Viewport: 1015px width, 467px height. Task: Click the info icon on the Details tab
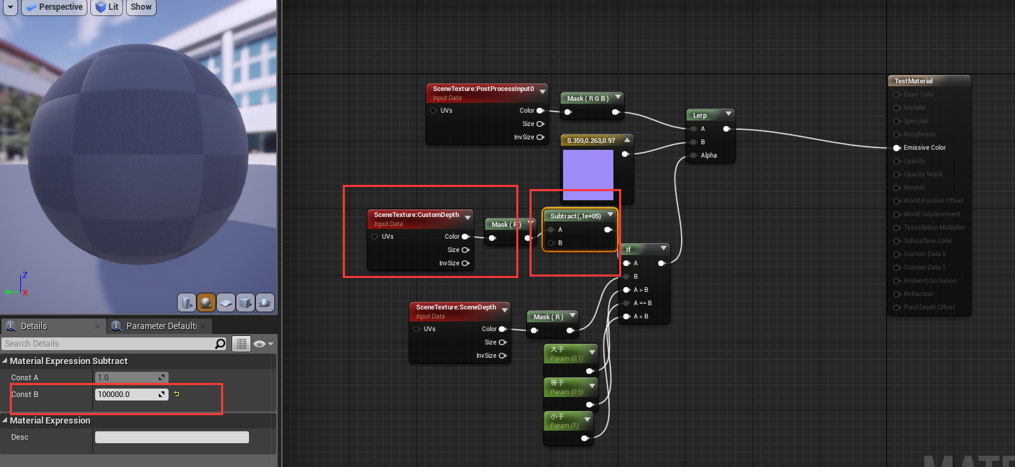tap(9, 326)
